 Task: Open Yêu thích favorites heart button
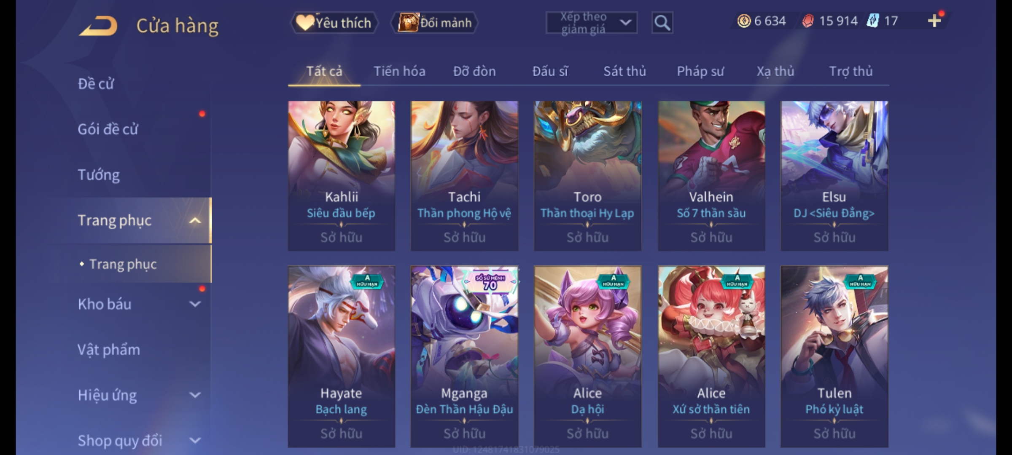click(x=334, y=23)
